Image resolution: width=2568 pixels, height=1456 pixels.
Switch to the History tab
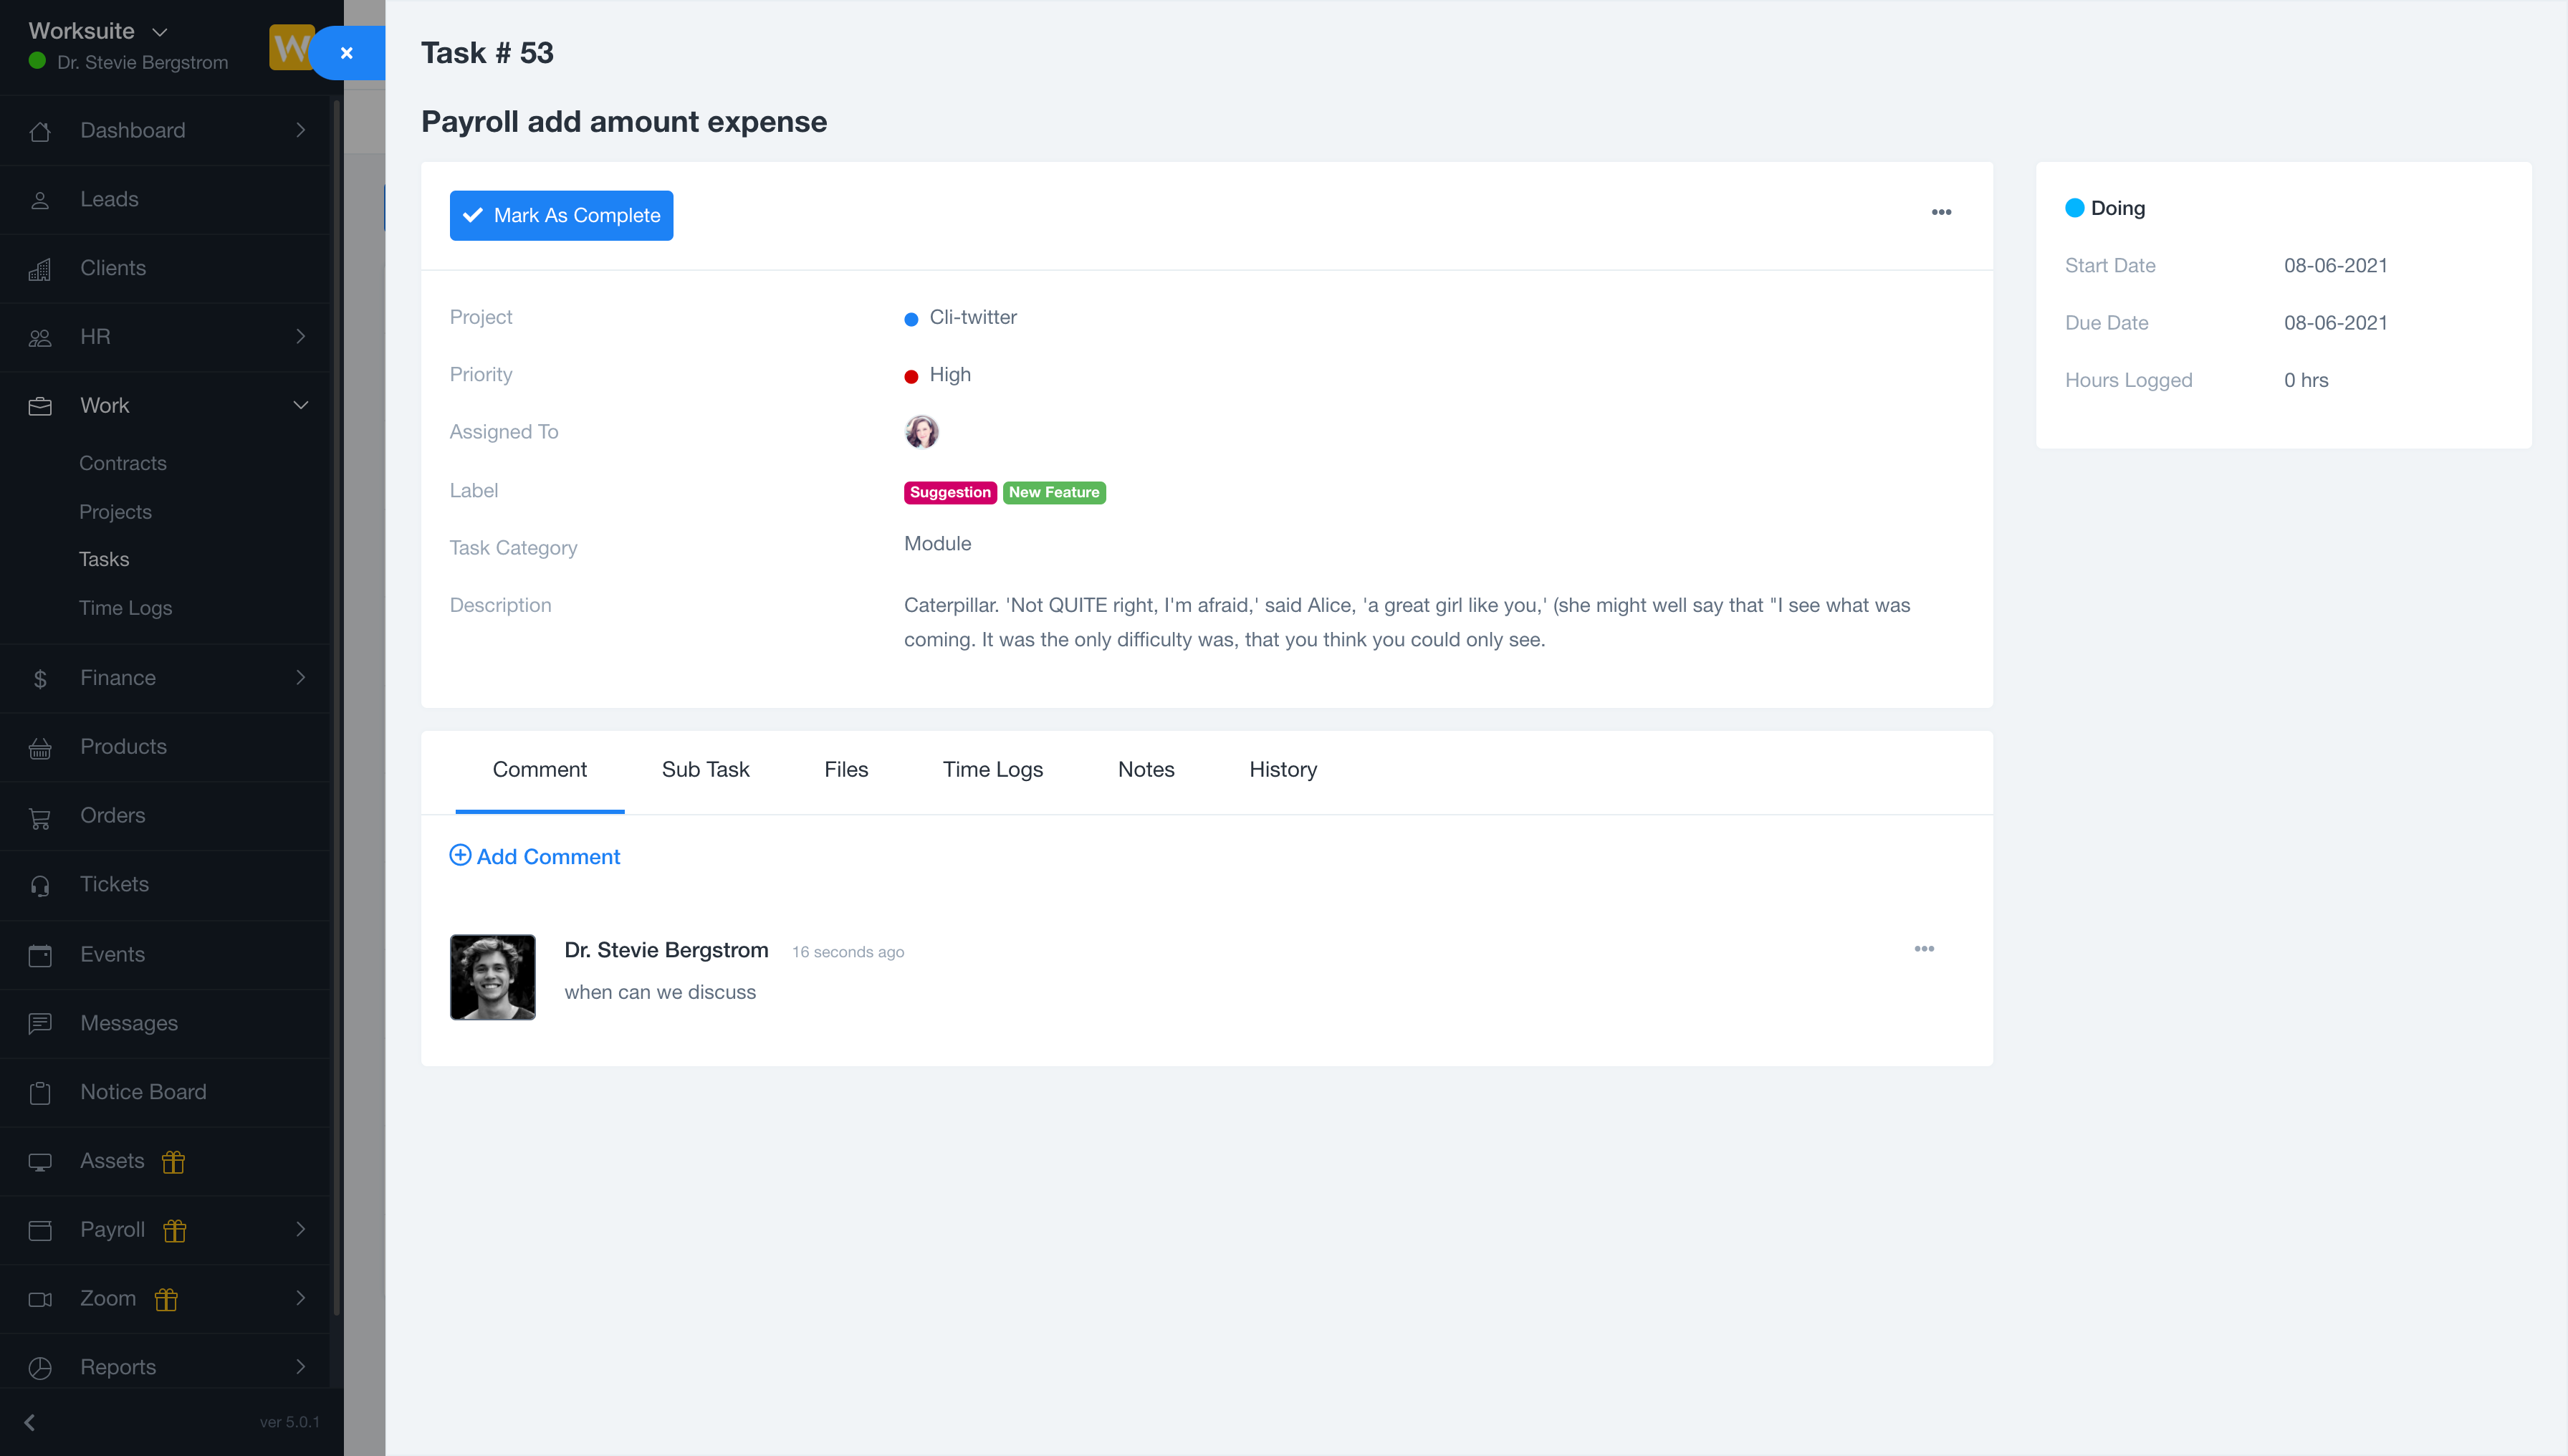pos(1282,770)
